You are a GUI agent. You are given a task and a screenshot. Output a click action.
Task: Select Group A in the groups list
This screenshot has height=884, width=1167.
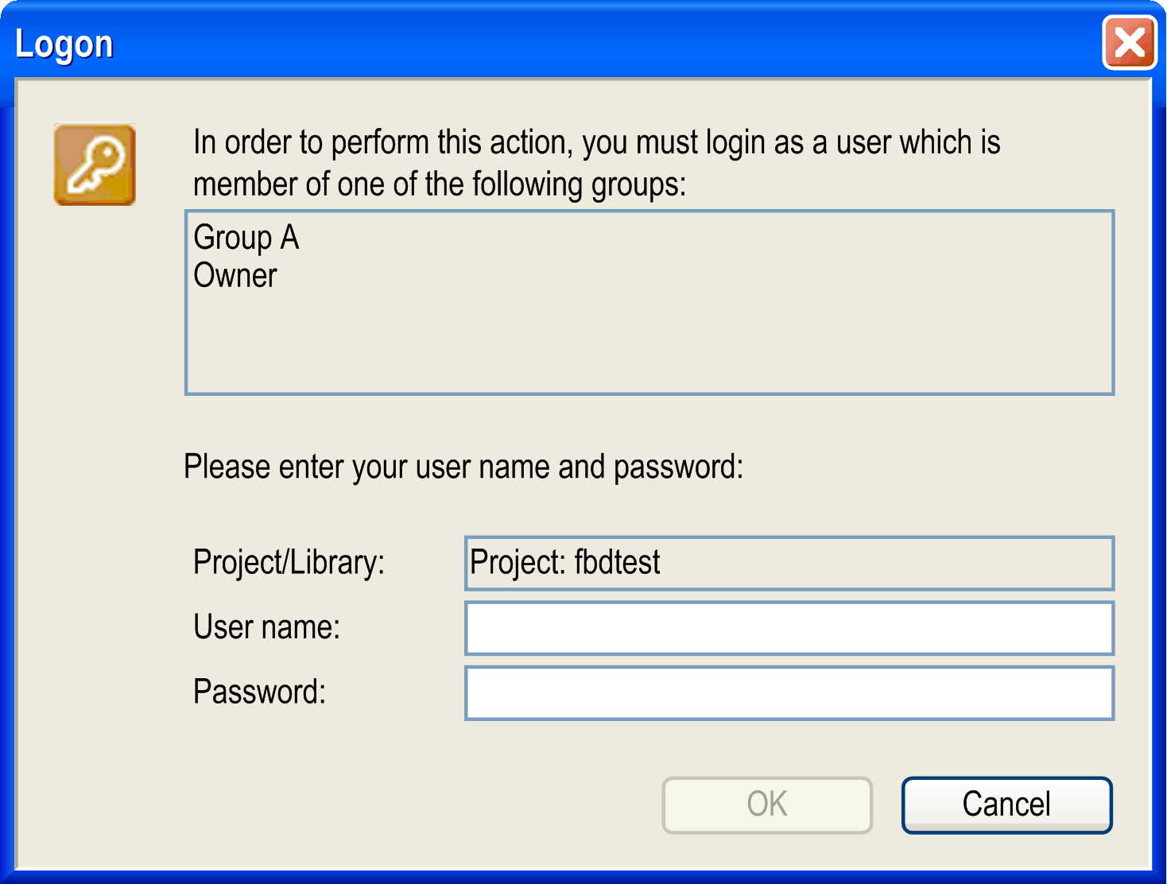point(246,238)
